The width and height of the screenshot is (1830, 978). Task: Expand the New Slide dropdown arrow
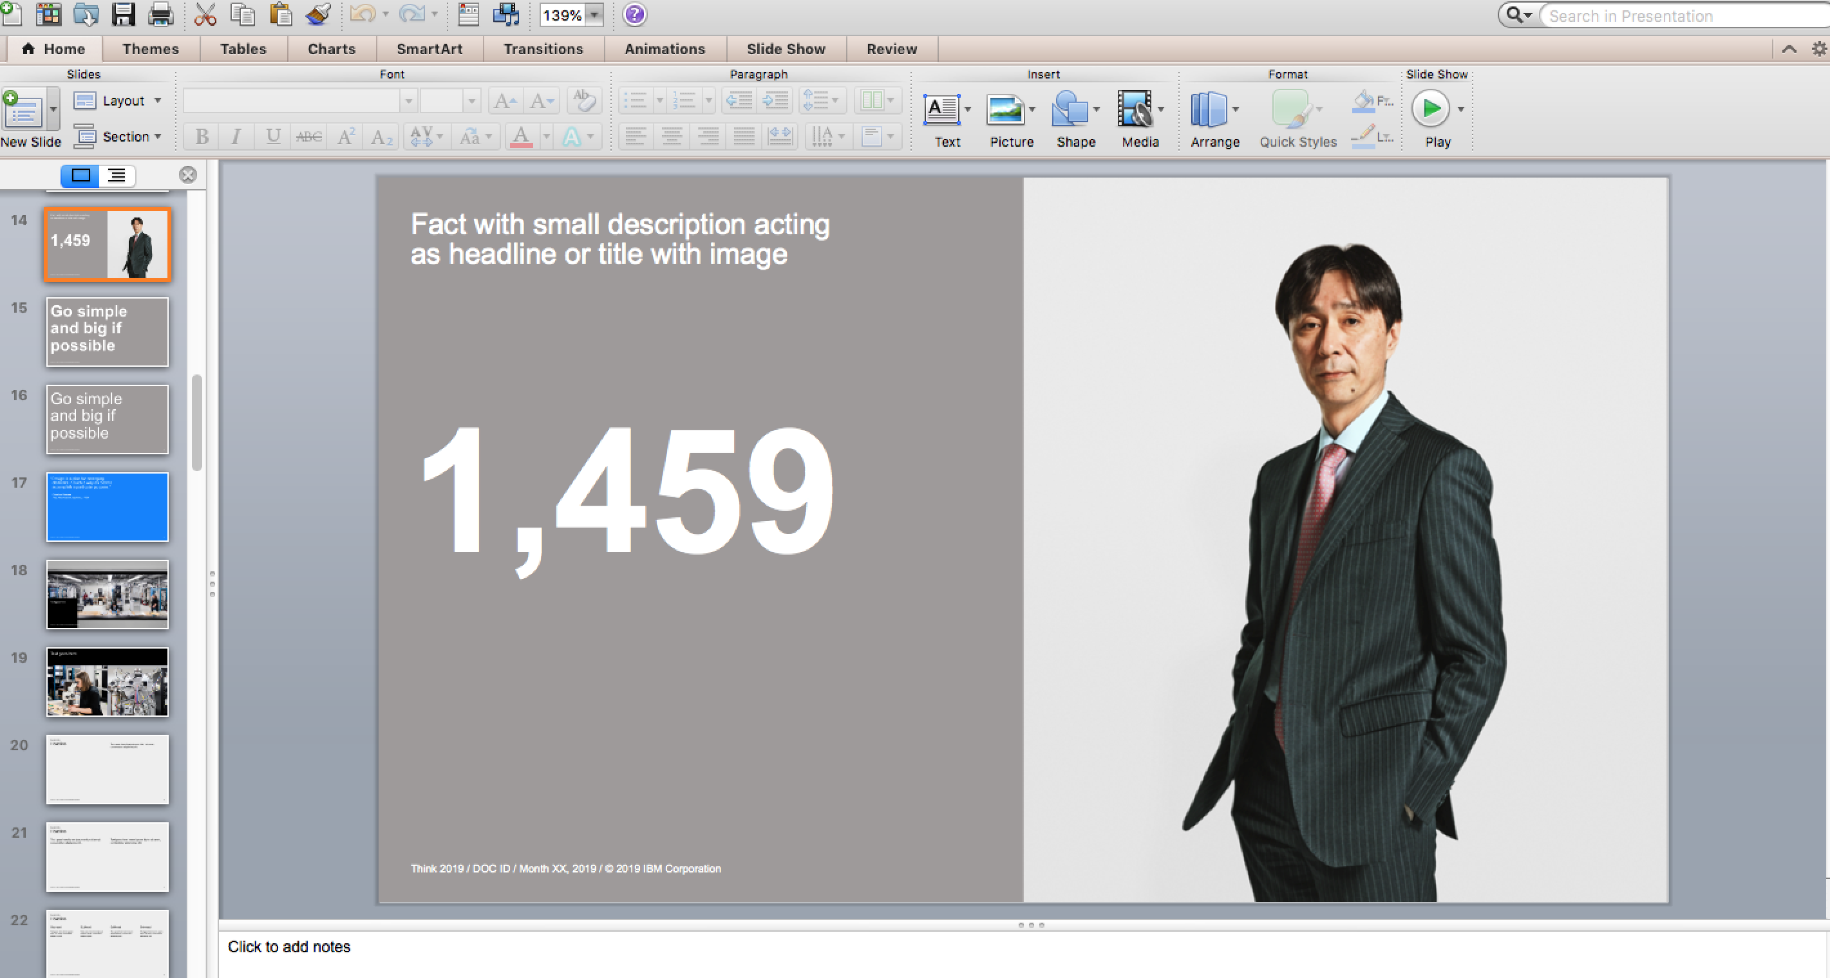(x=53, y=109)
